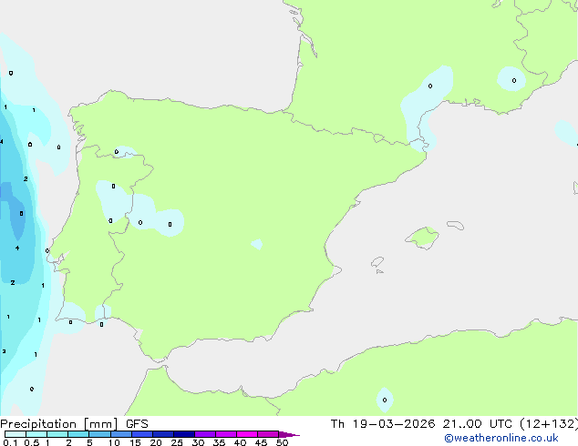578x446 pixels.
Task: Select legend swatch between 0.1 and 0.5
Action: click(15, 434)
